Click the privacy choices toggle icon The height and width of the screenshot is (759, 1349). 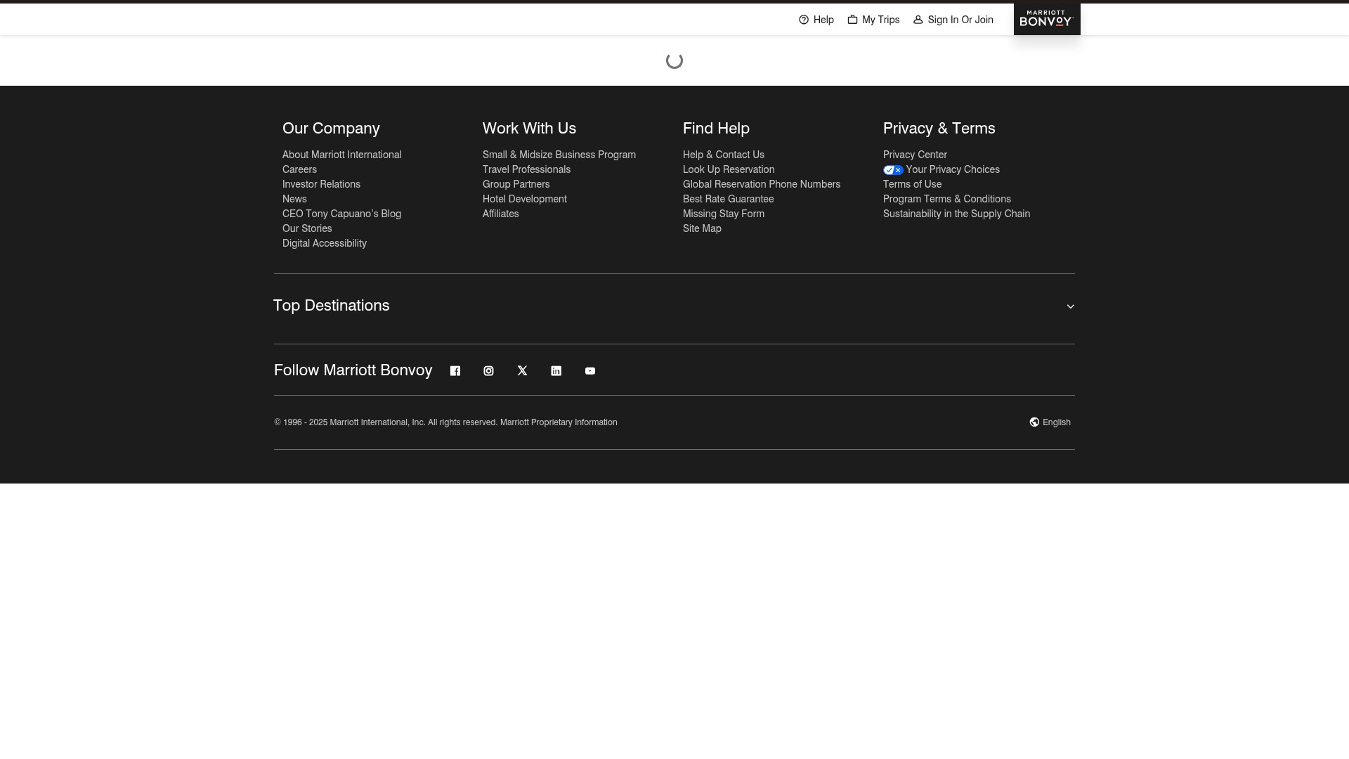tap(893, 170)
